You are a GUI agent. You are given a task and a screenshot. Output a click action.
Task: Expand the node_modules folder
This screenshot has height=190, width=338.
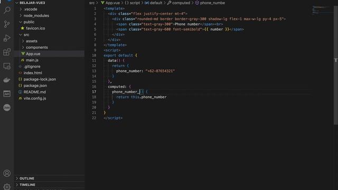[x=21, y=15]
